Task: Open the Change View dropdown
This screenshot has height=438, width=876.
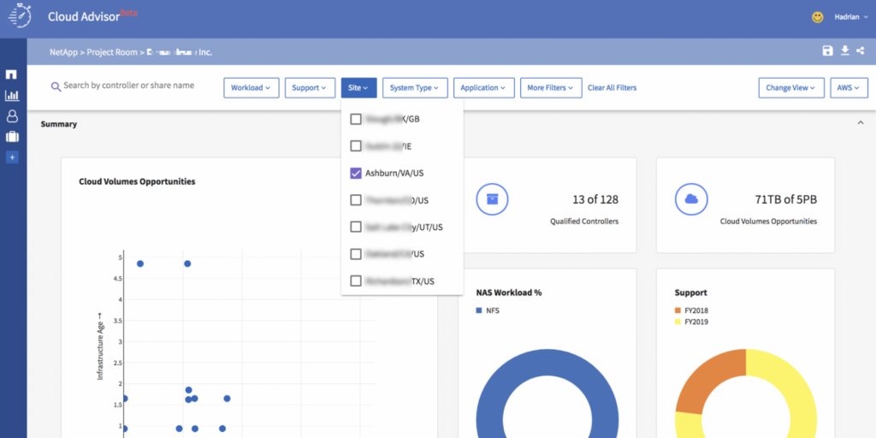Action: pyautogui.click(x=791, y=88)
